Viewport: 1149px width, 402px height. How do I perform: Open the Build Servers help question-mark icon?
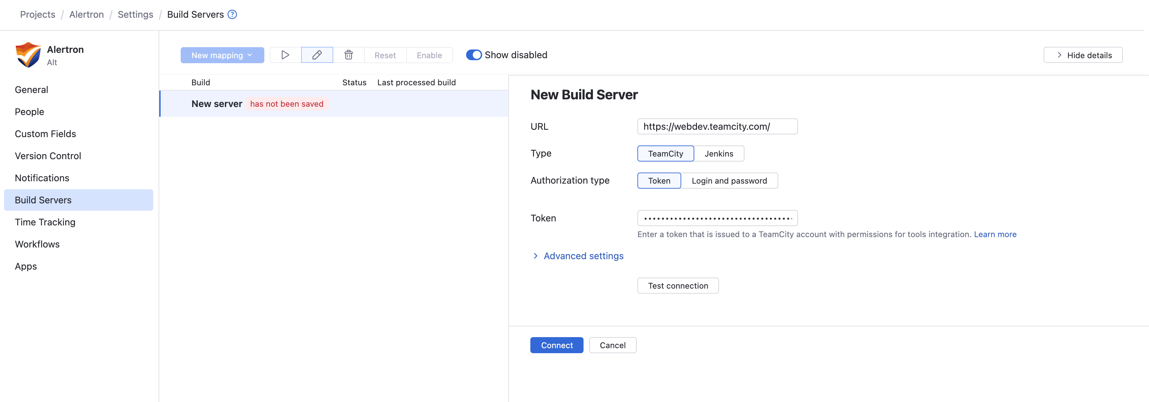pos(232,14)
